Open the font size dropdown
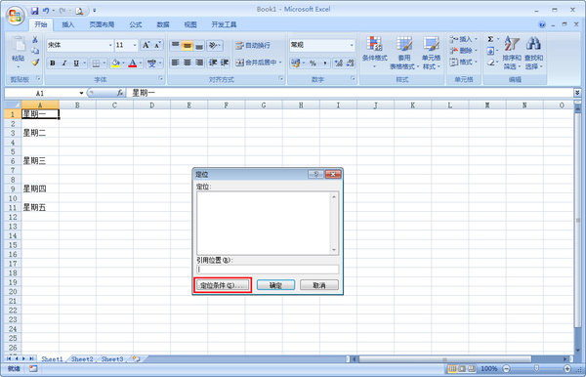The image size is (586, 377). (135, 45)
